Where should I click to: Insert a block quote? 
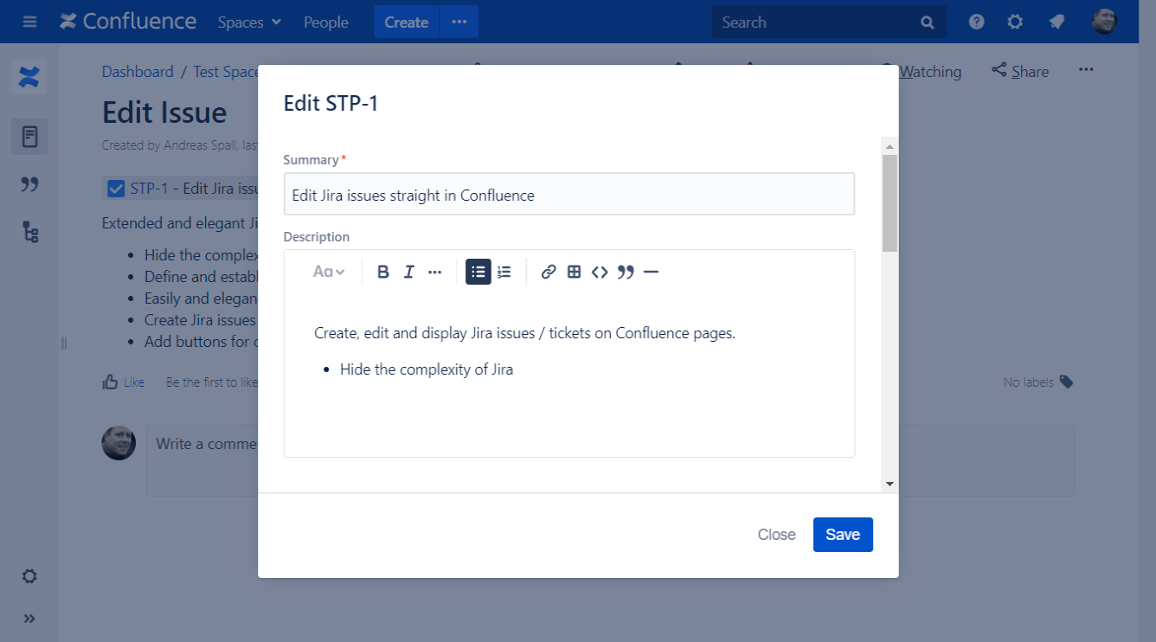click(x=626, y=272)
